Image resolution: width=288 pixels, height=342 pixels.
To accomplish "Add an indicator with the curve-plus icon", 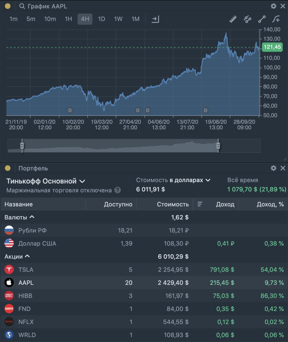I will click(276, 19).
